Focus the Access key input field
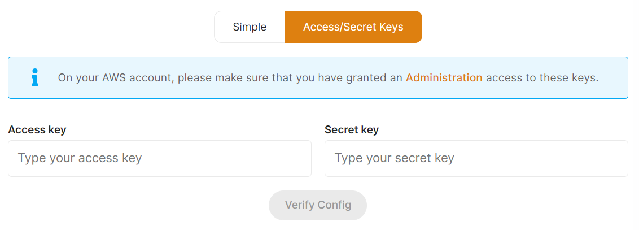 click(160, 158)
